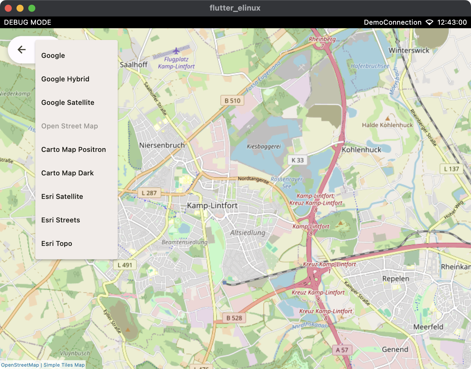471x369 pixels.
Task: Click the Meerfeld place label
Action: click(428, 327)
